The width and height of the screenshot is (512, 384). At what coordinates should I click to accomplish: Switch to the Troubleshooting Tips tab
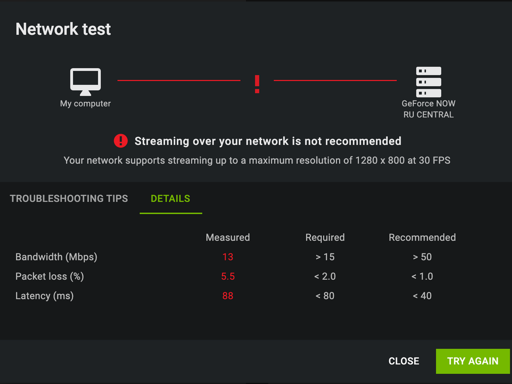coord(69,198)
